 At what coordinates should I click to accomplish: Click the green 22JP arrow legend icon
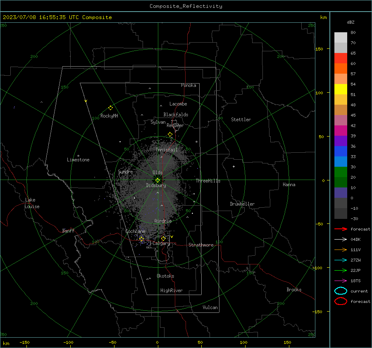341,270
